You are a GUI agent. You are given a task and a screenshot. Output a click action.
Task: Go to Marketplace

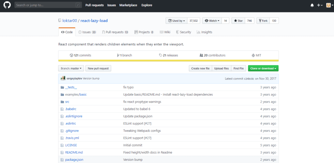click(128, 5)
